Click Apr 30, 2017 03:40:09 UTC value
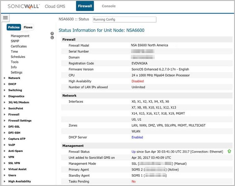Image resolution: width=235 pixels, height=186 pixels. (151, 158)
